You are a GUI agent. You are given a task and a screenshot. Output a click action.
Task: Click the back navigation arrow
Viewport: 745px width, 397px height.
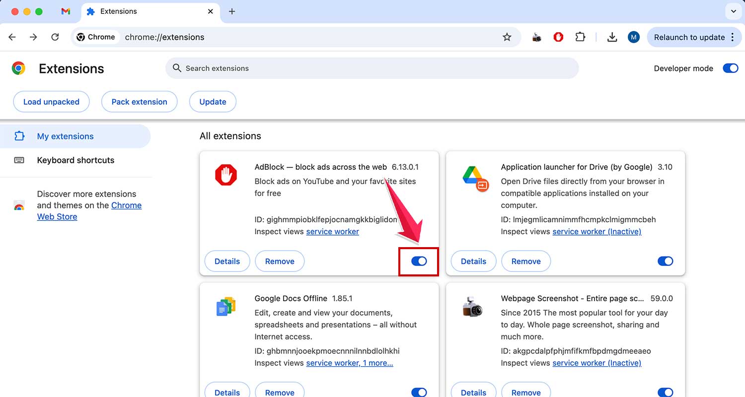click(x=12, y=37)
